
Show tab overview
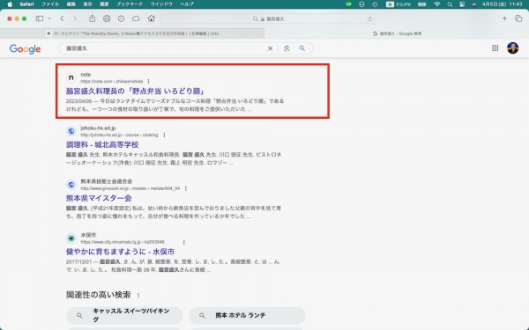(x=518, y=18)
